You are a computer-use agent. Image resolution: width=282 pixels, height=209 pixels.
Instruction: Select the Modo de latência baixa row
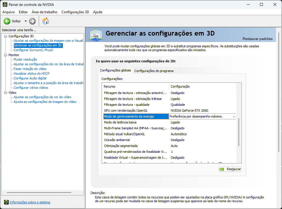tap(170, 122)
